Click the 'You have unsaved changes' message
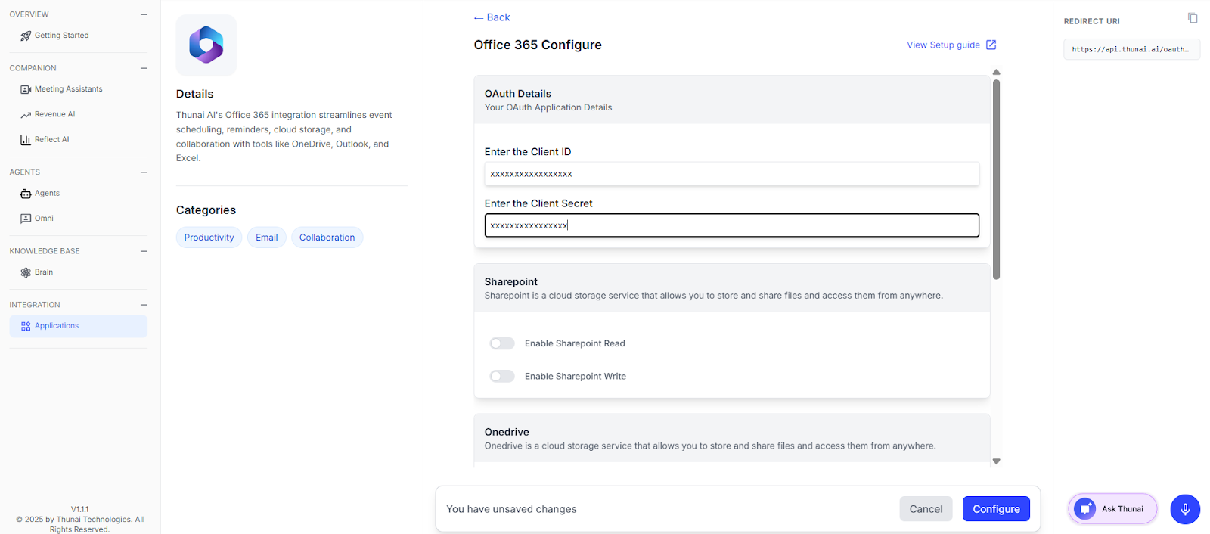 511,509
